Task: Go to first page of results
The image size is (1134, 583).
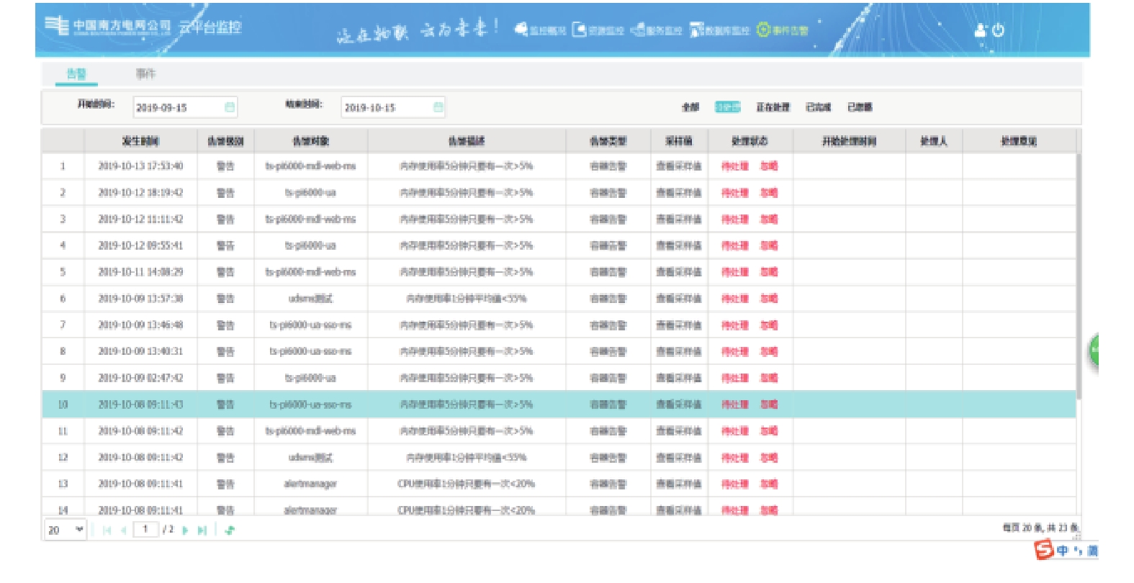Action: pyautogui.click(x=107, y=530)
